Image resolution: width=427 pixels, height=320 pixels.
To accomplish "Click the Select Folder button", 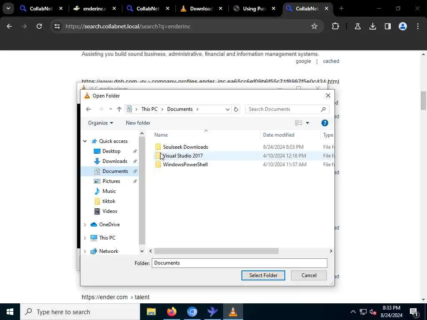I will [263, 275].
